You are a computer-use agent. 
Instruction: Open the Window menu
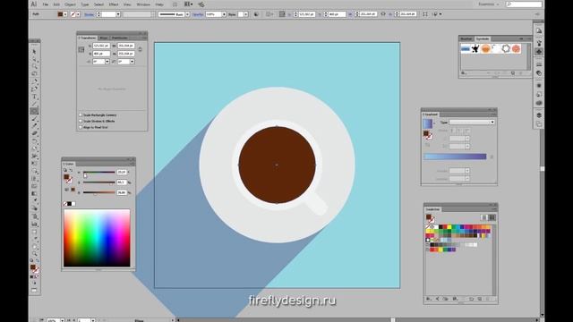[x=143, y=4]
